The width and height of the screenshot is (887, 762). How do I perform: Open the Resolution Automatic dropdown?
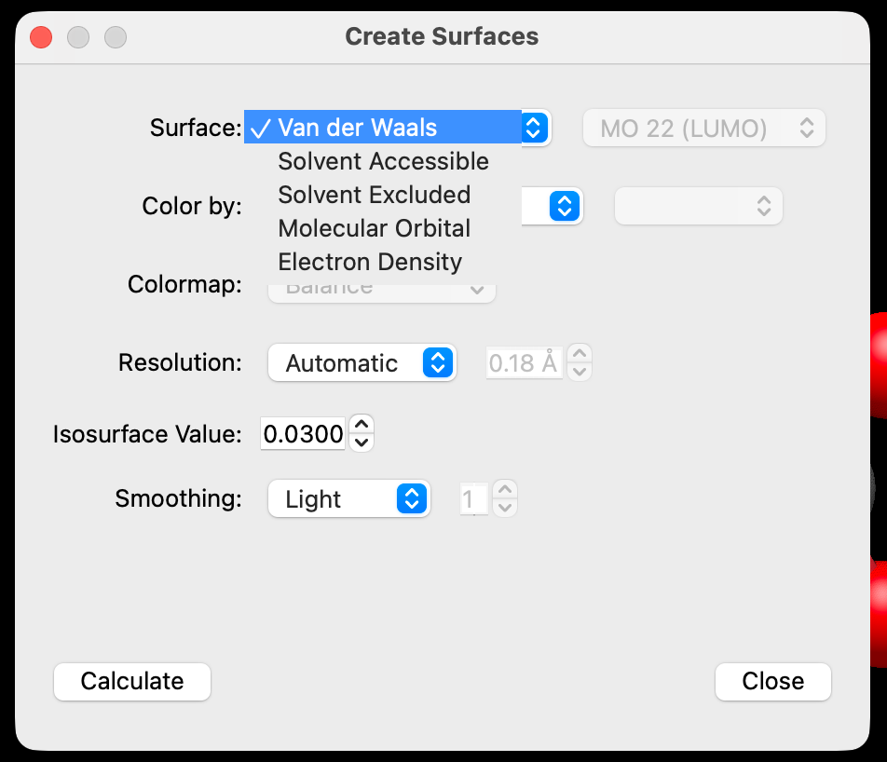(362, 363)
